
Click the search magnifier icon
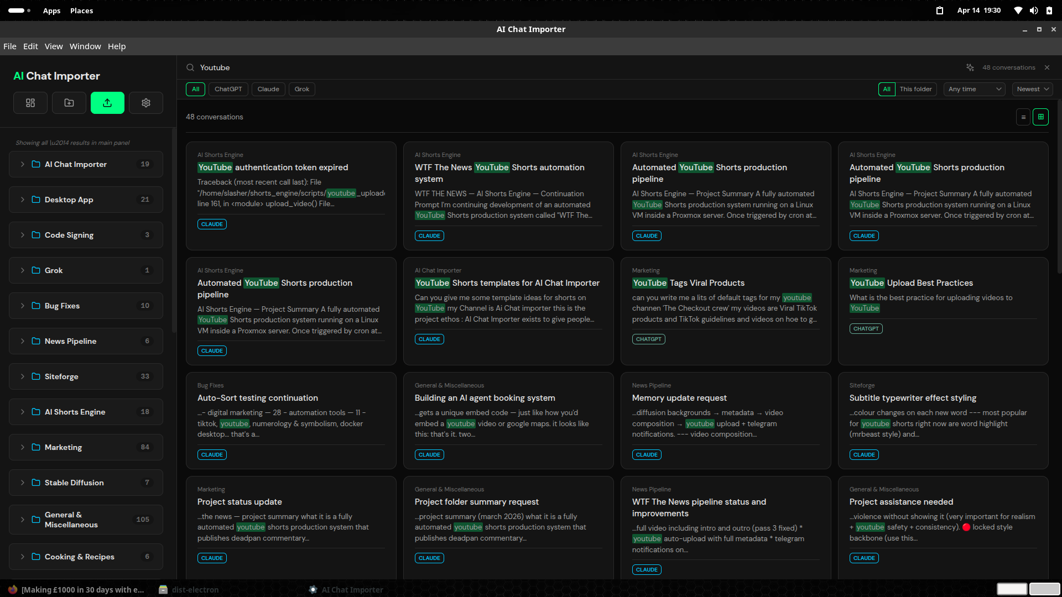tap(190, 67)
